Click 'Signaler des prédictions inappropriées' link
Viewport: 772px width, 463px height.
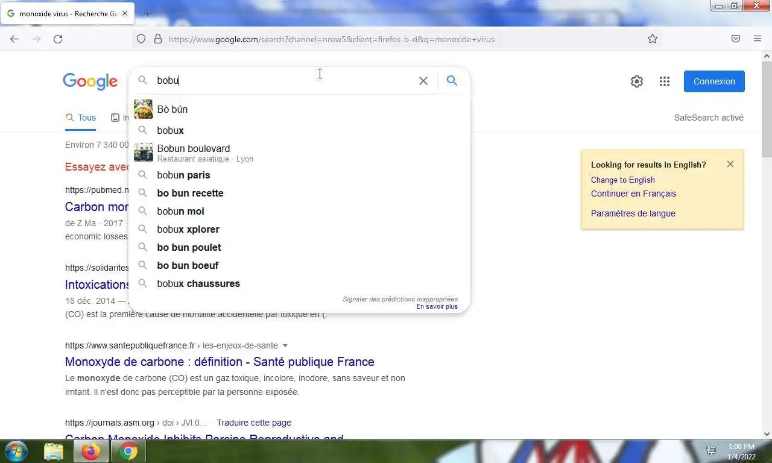point(400,299)
